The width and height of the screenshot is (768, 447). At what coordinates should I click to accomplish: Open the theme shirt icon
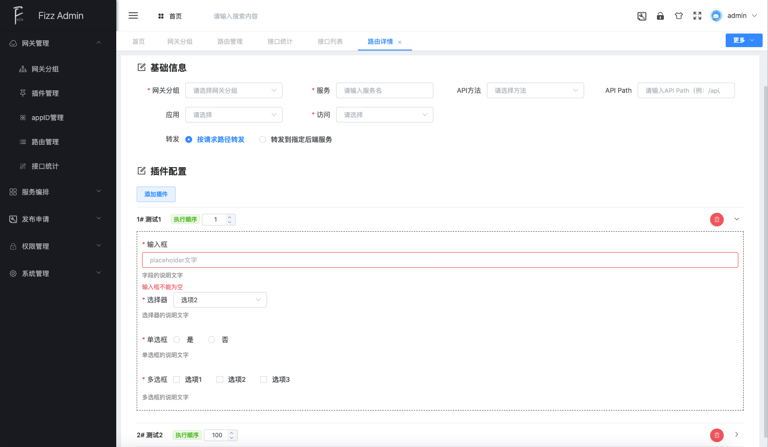[x=679, y=16]
